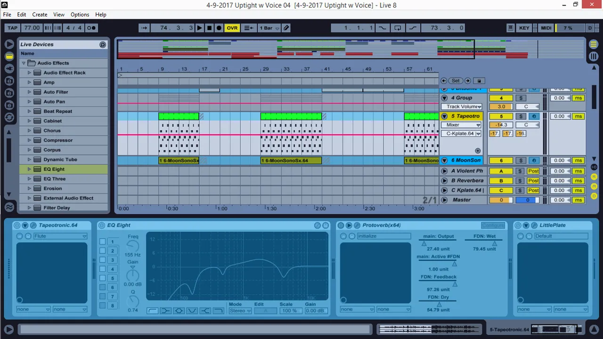Open the quantization 1 Bar dropdown

(269, 28)
